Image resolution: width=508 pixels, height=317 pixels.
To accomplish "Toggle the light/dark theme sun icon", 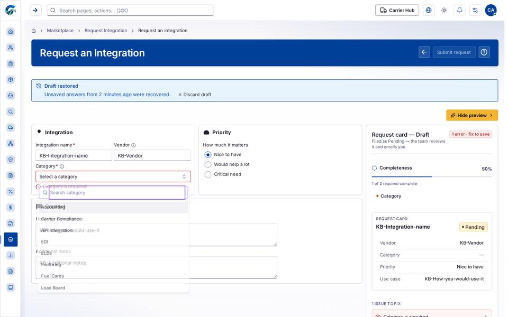I will tap(444, 11).
